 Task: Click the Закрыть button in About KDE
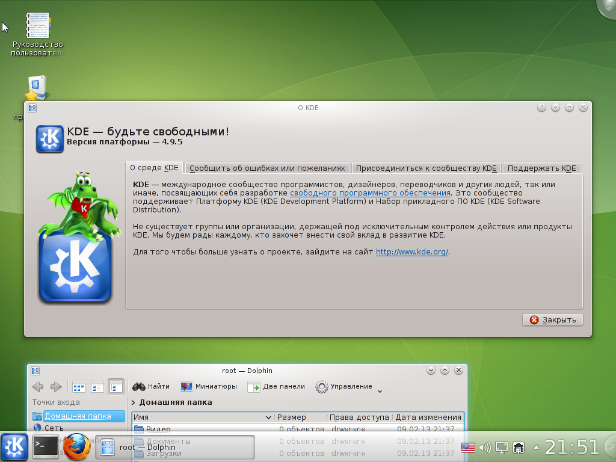coord(552,320)
